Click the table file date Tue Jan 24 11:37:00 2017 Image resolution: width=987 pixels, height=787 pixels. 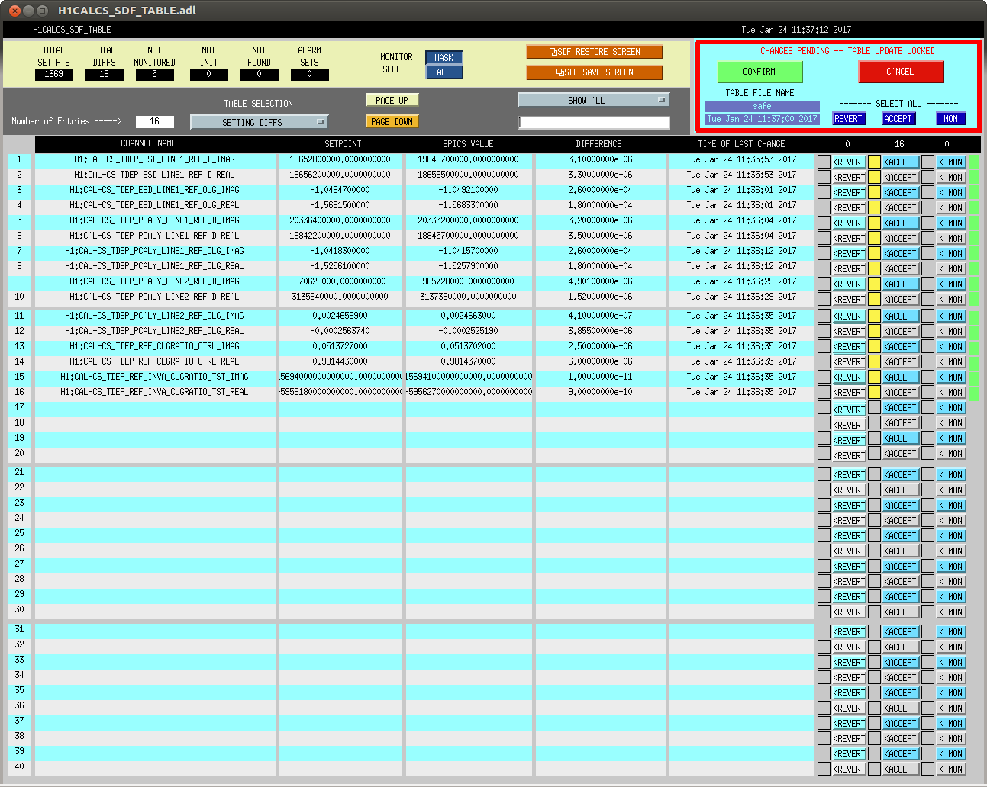[x=762, y=119]
